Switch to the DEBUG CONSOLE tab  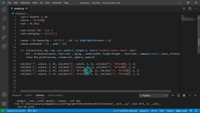click(x=56, y=95)
